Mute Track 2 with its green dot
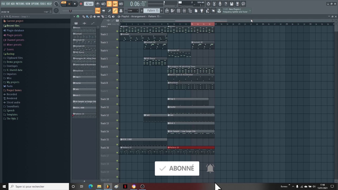The image size is (338, 190). click(117, 39)
